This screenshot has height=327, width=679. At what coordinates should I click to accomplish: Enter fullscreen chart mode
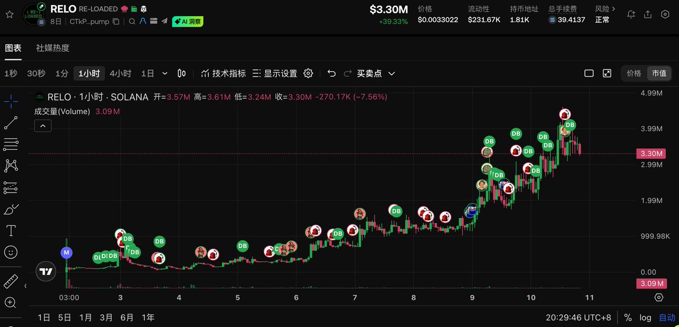607,73
